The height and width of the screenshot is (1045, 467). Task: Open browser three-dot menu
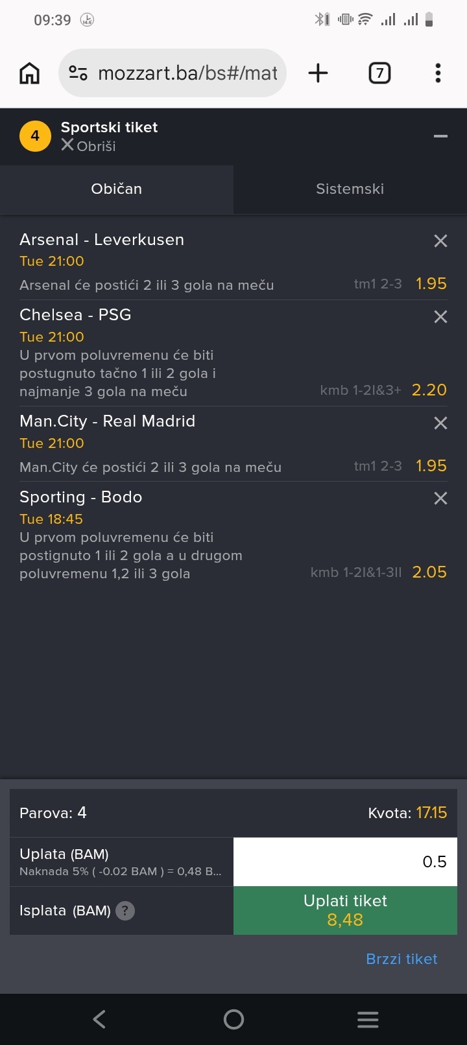438,73
